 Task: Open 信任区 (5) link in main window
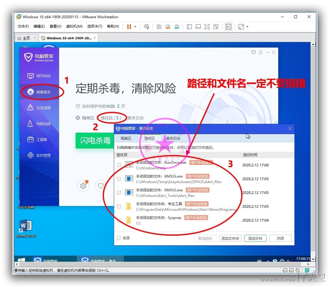pos(111,118)
